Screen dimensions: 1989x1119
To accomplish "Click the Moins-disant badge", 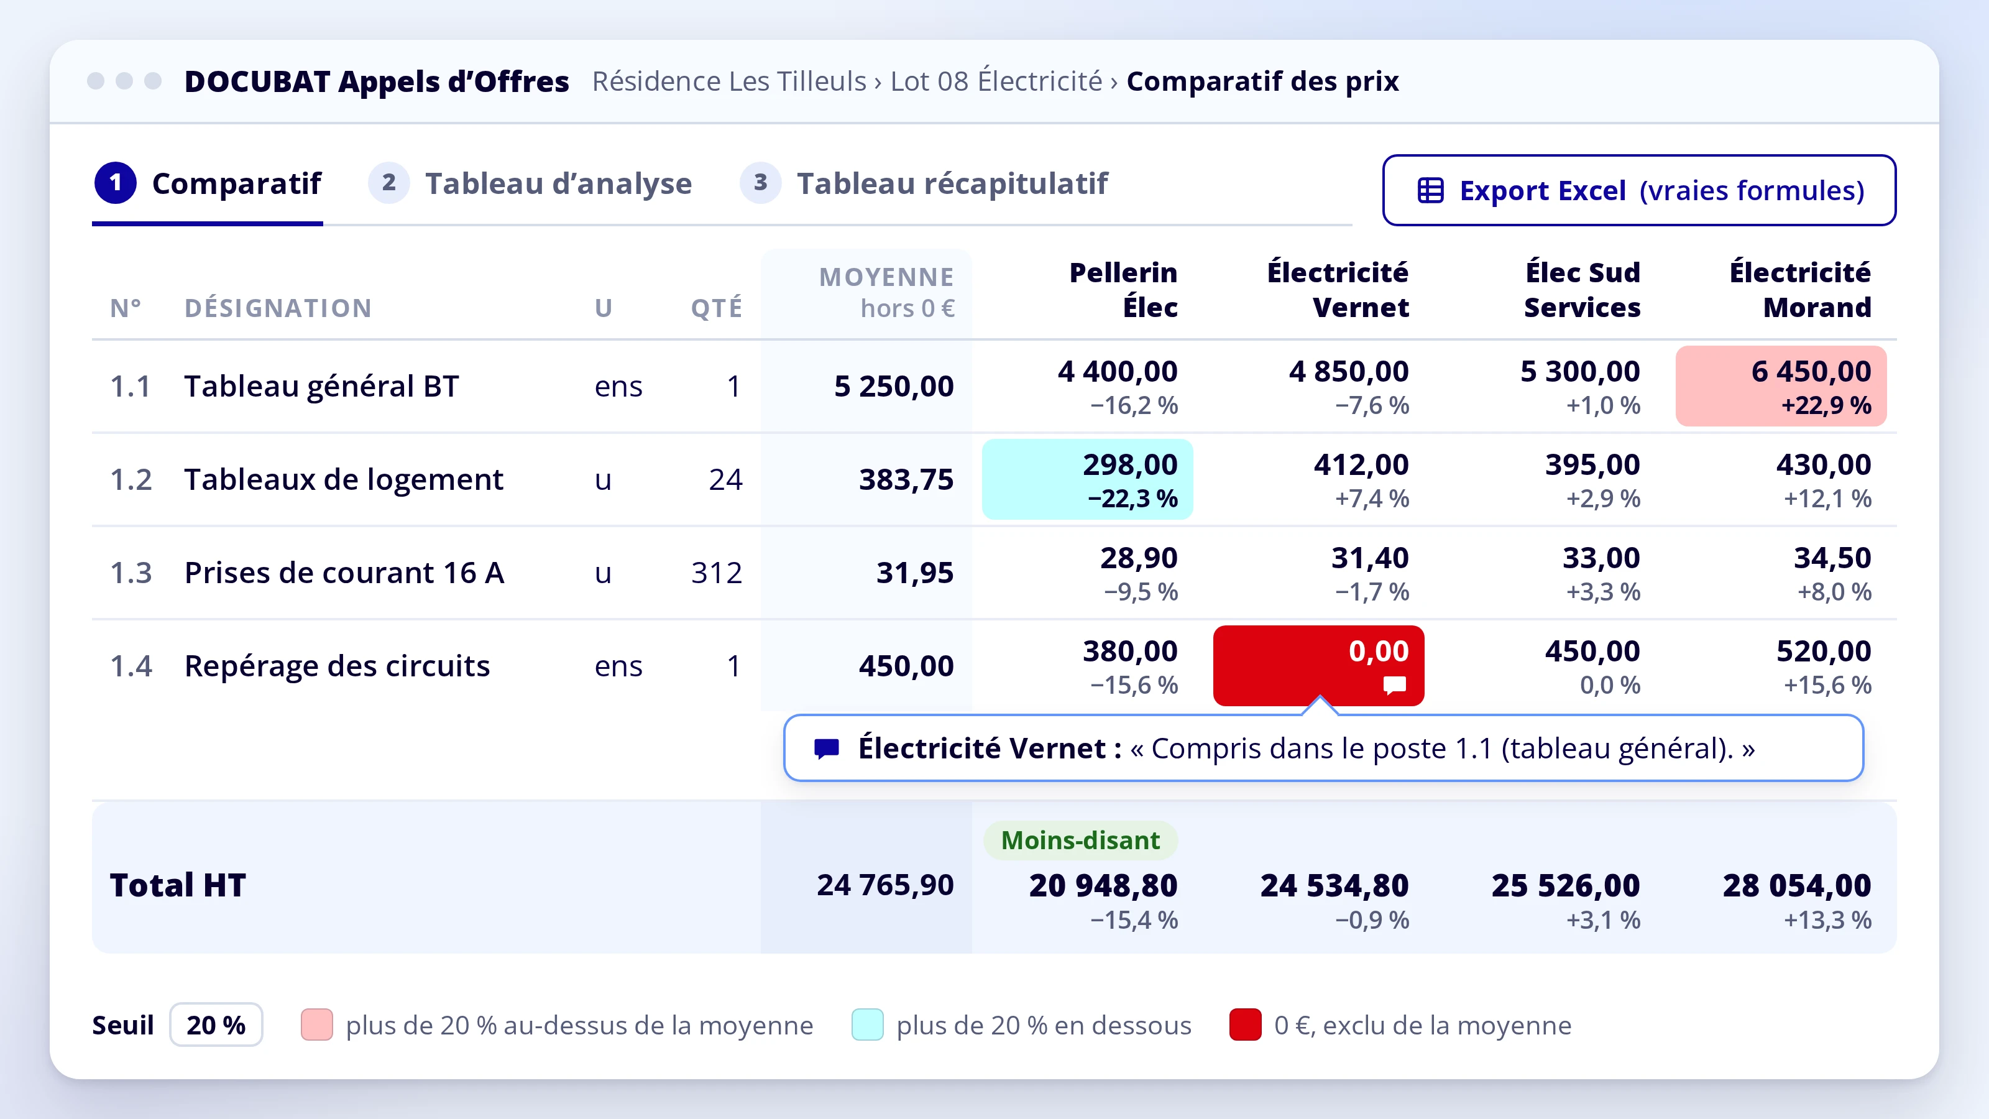I will [x=1080, y=840].
